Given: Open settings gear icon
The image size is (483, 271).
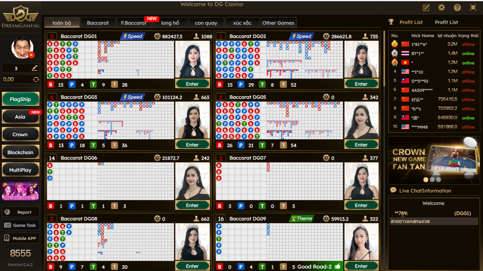Looking at the screenshot, I should pos(442,8).
